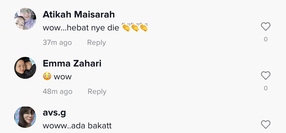Reply to Atikah Maisarah's comment
Screen dimensions: 286x133
[96, 43]
